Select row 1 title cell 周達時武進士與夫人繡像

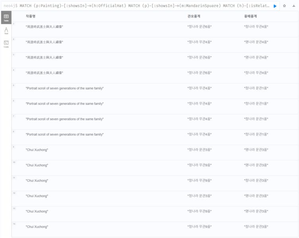45,27
